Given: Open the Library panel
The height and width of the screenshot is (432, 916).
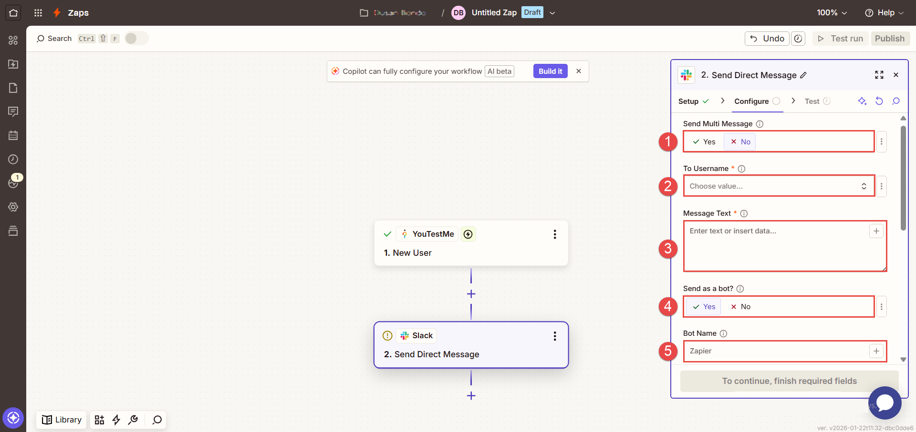Looking at the screenshot, I should 62,420.
